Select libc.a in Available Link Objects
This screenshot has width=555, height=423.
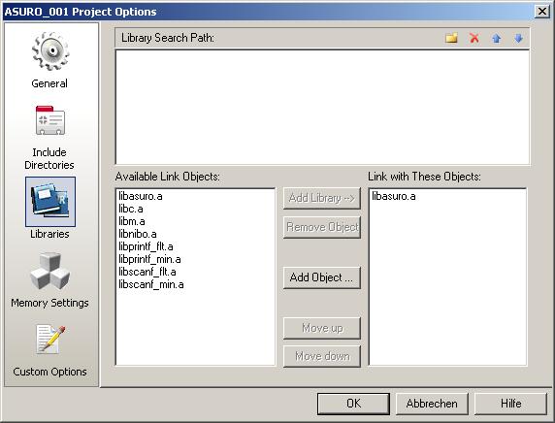(x=131, y=209)
